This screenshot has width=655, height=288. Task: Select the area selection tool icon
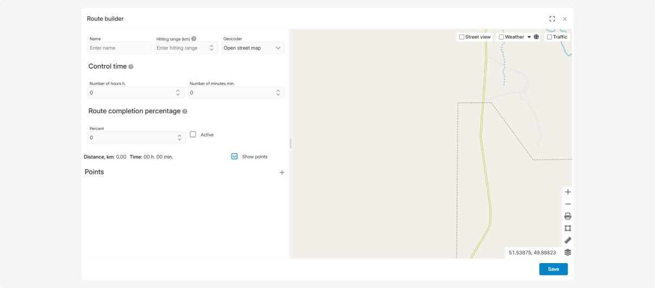pos(568,228)
